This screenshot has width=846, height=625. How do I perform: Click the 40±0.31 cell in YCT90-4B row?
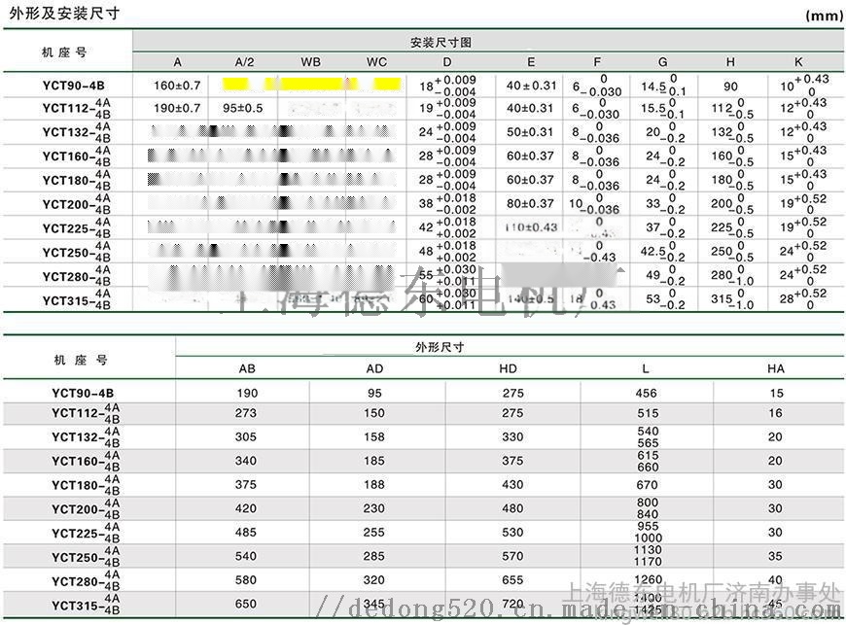tap(531, 86)
